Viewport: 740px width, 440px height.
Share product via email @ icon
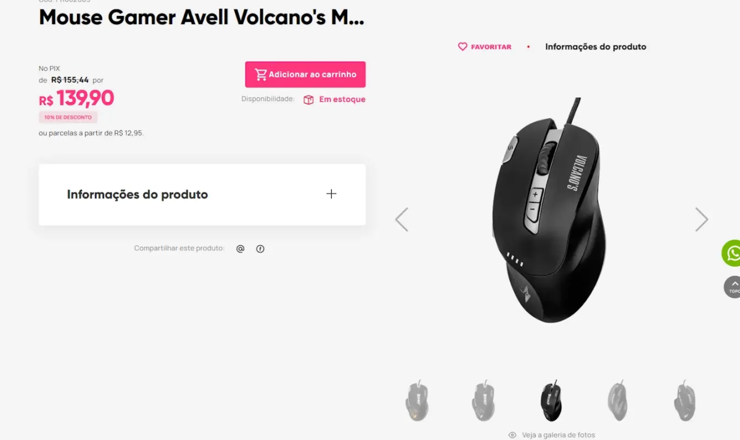240,249
